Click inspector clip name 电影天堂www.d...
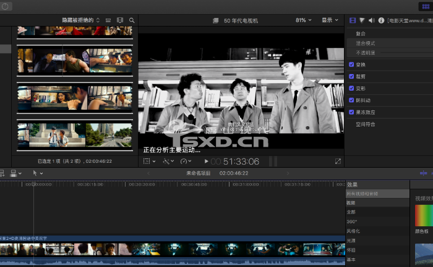 (410, 20)
